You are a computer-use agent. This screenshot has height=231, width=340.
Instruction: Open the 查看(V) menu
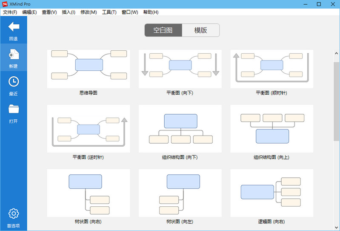click(x=49, y=12)
